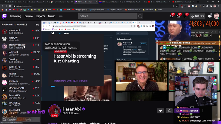Switch to presidential election Google tab
The image size is (221, 124).
click(61, 2)
